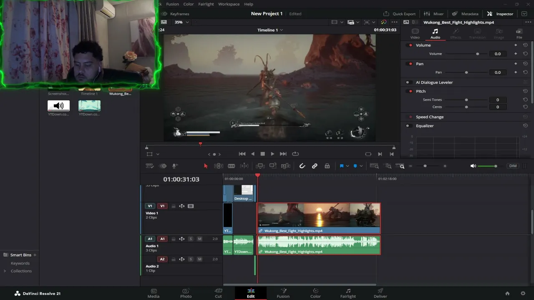Play the timeline forward

tap(272, 154)
